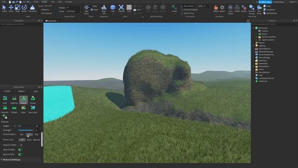Adjust the Strength slider

26,130
